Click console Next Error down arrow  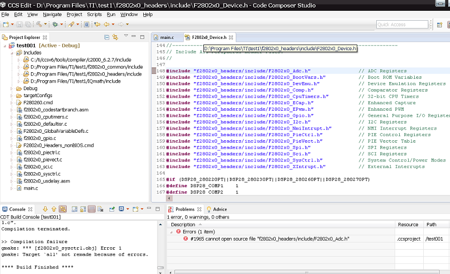(x=46, y=209)
